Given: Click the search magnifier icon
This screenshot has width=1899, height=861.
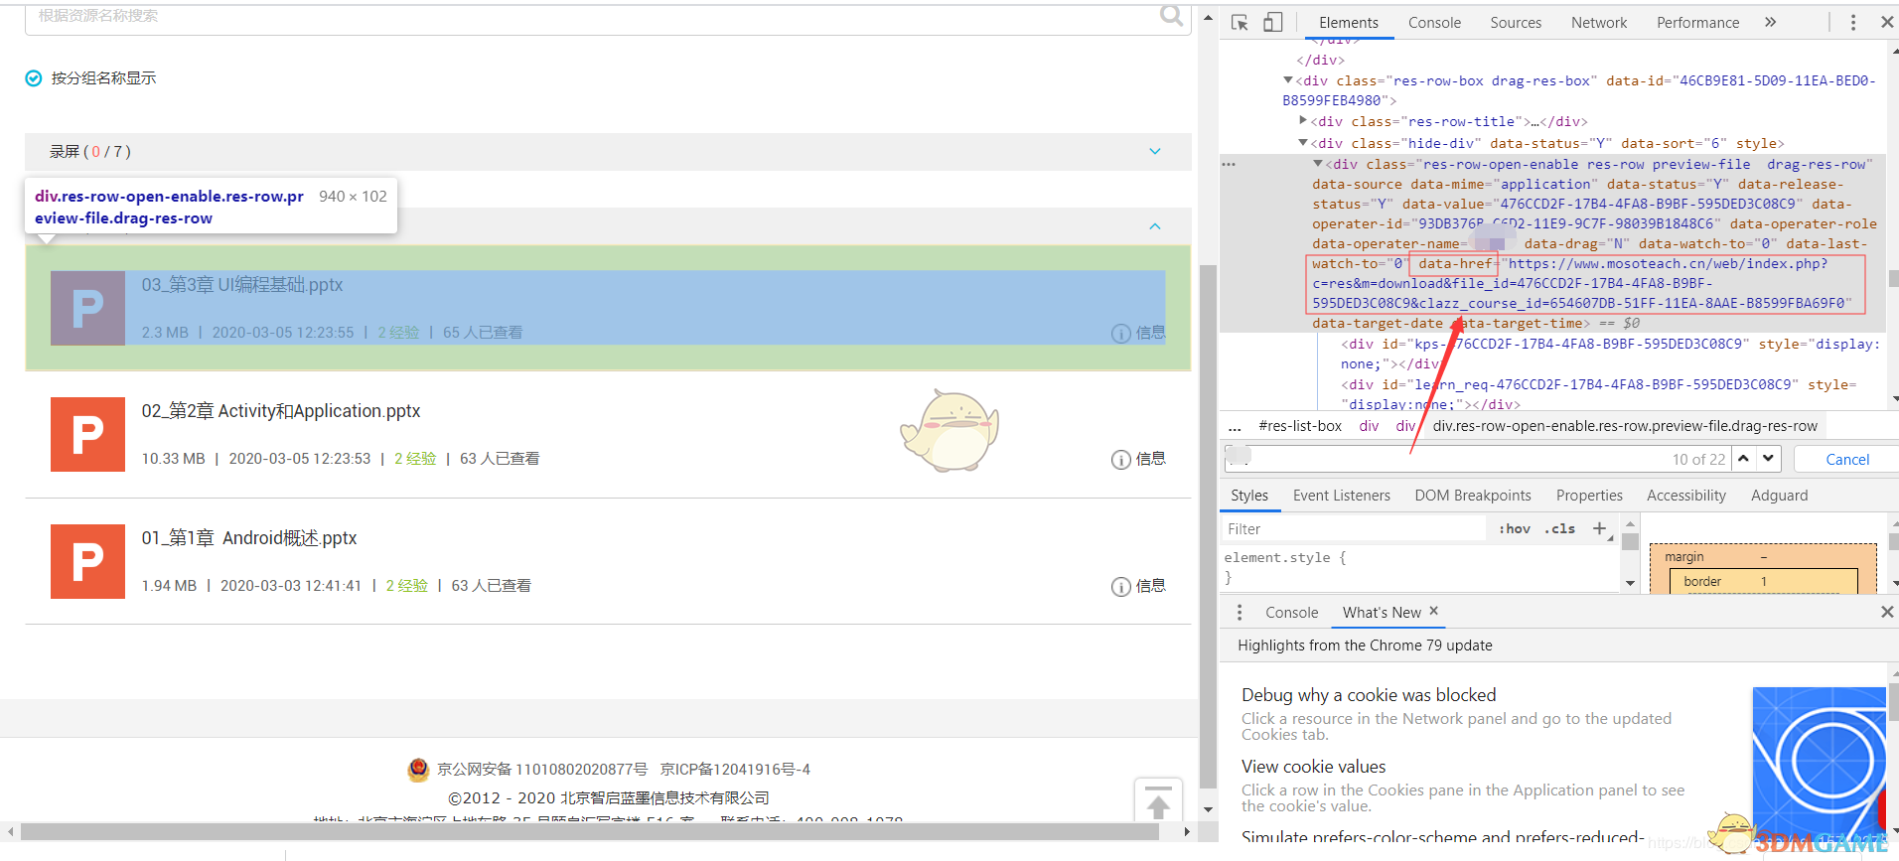Looking at the screenshot, I should point(1172,15).
